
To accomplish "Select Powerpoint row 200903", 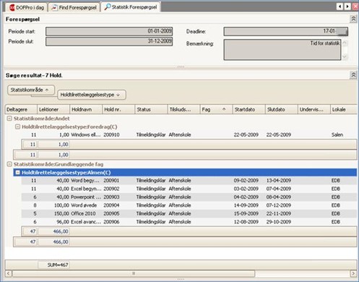I will [189, 197].
